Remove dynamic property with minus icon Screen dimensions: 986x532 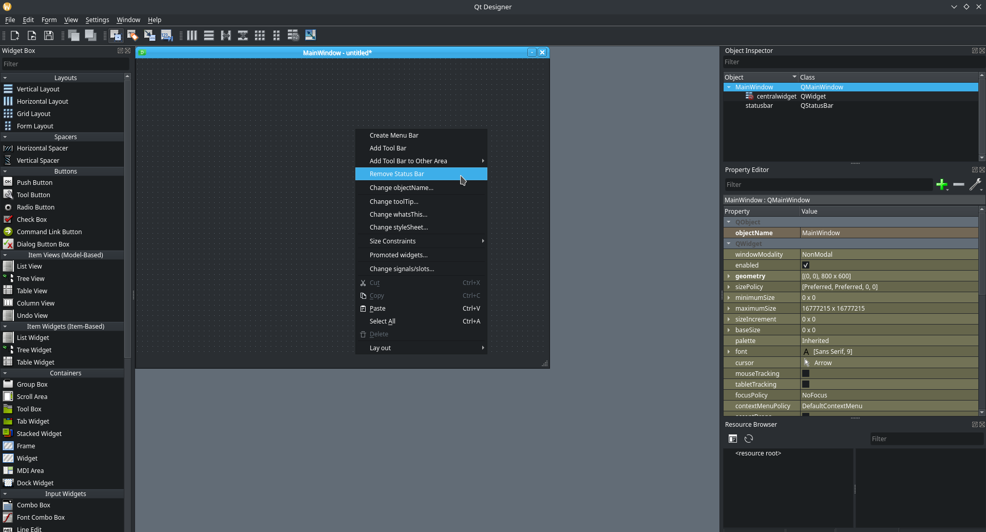click(x=959, y=185)
